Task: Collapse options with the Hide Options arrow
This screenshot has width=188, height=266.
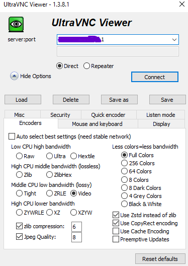Action: pyautogui.click(x=14, y=76)
